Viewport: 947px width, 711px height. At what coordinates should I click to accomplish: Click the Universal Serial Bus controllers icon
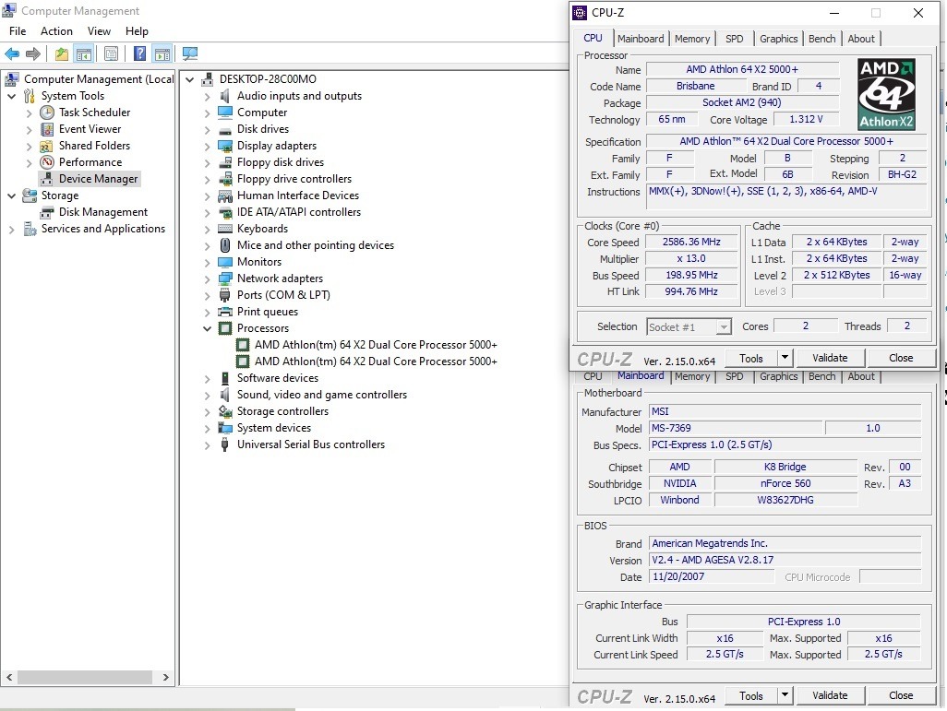coord(224,444)
